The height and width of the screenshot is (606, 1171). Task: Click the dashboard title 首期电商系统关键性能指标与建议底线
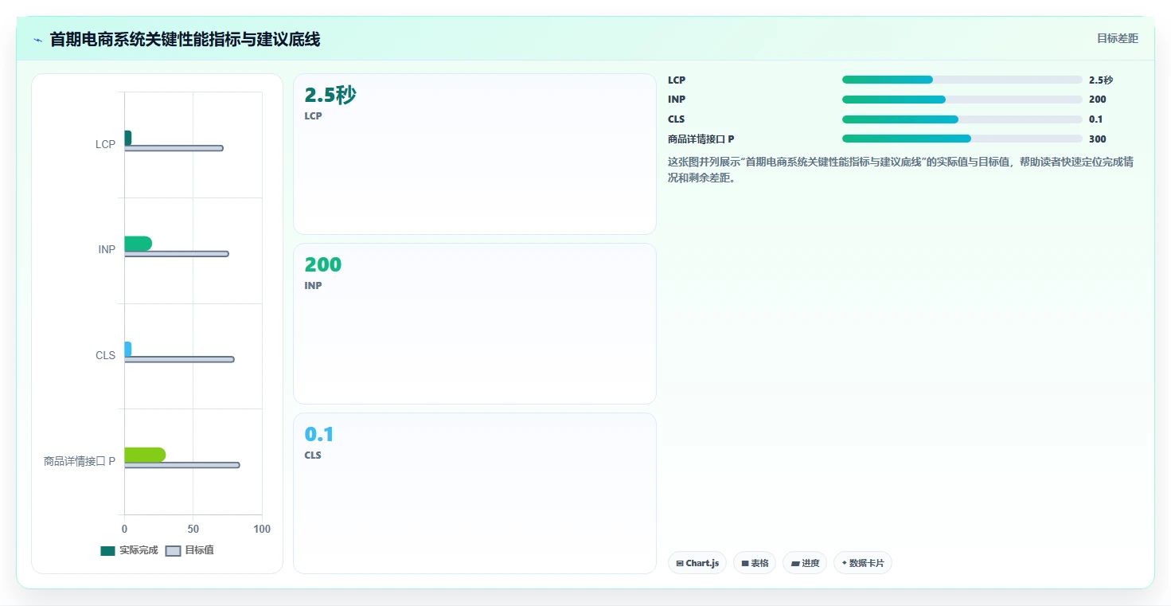(185, 40)
